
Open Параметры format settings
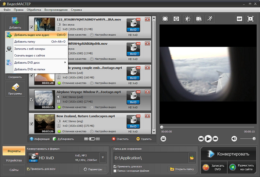pyautogui.click(x=93, y=169)
